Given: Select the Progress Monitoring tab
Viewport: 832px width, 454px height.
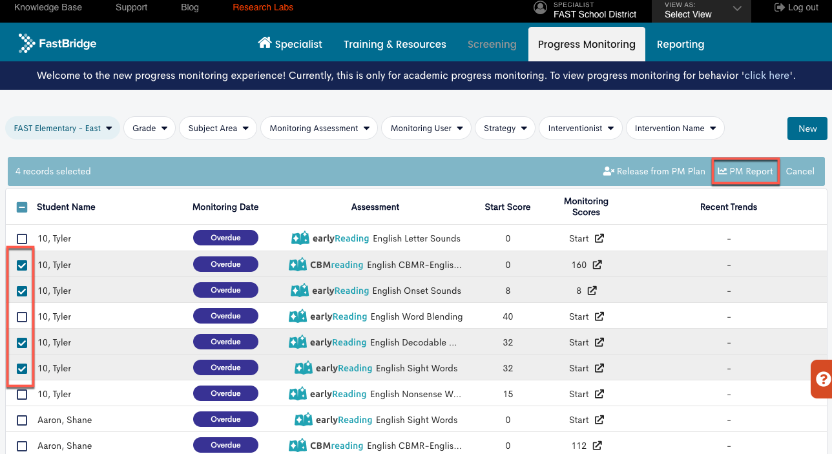Looking at the screenshot, I should pyautogui.click(x=587, y=44).
